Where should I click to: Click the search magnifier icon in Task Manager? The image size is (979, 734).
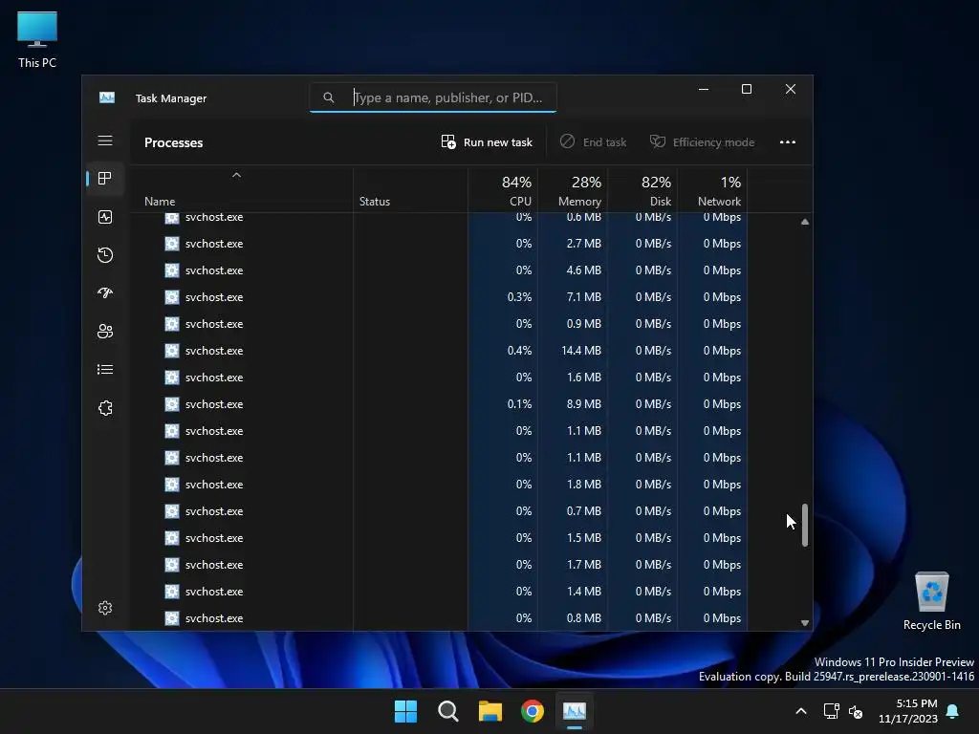329,97
